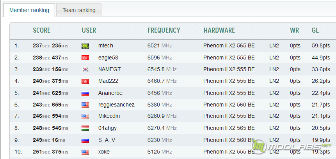
Task: Click the US flag next to xoke
Action: 85,152
